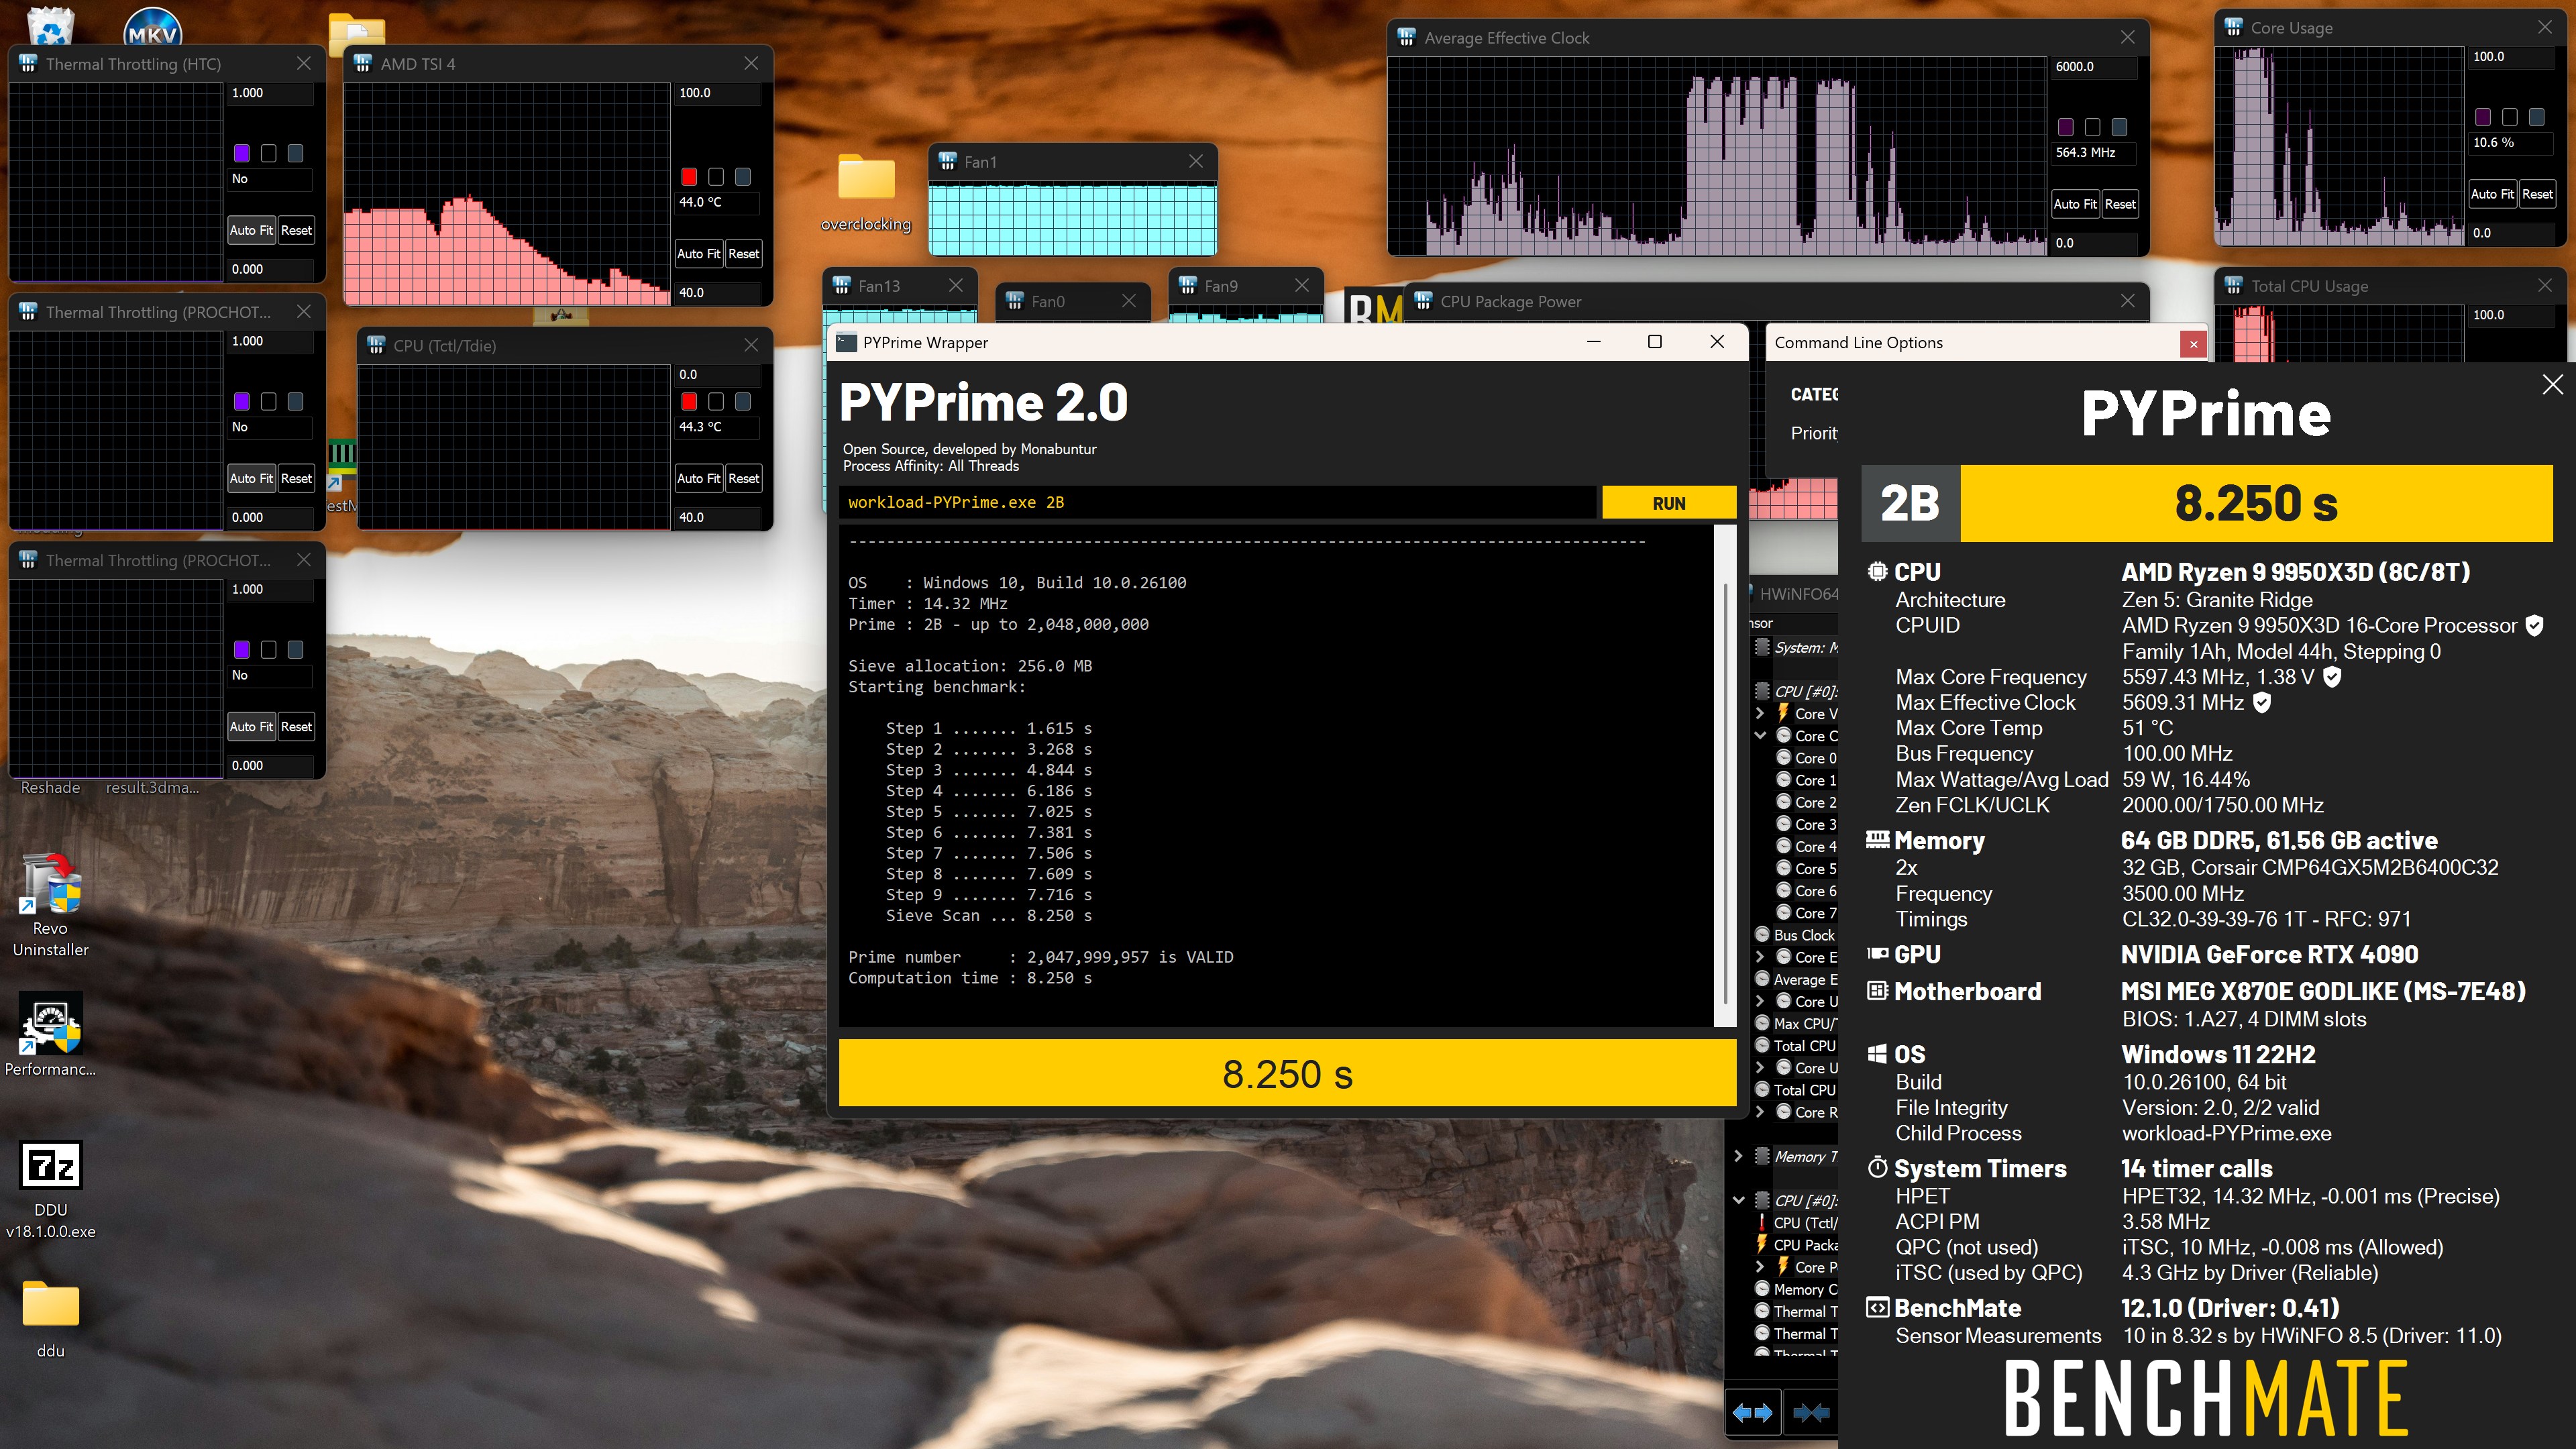Click the HWiNFO expand-columns blue arrows button
2576x1449 pixels.
point(1752,1412)
